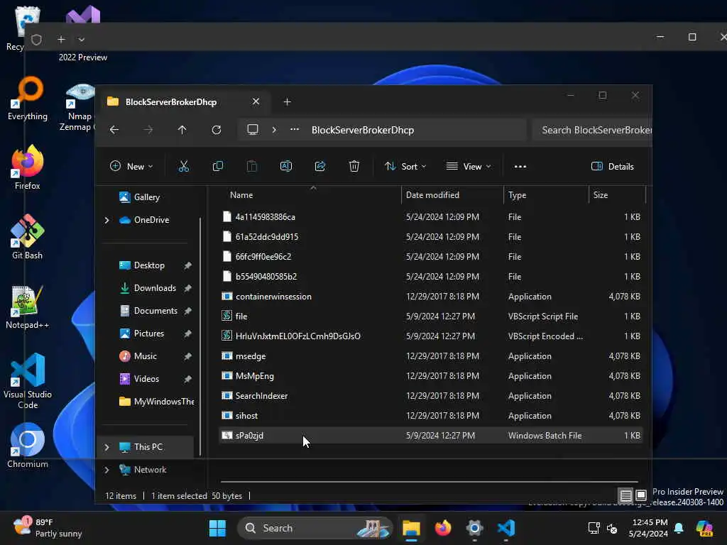Click the PC monitor icon in address bar
This screenshot has height=545, width=727.
pos(253,129)
